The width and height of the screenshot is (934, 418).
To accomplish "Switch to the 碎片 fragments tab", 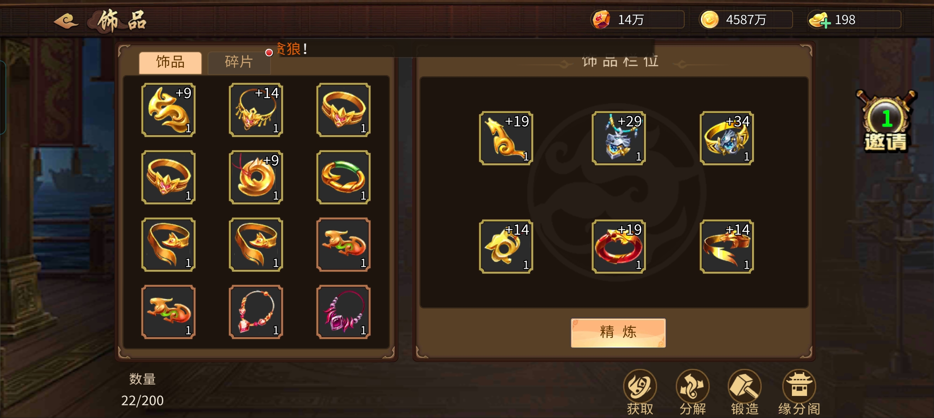I will 239,62.
